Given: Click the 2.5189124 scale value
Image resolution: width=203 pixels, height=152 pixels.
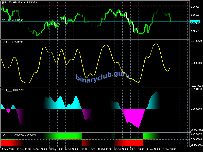Looking at the screenshot, I should click(196, 41).
